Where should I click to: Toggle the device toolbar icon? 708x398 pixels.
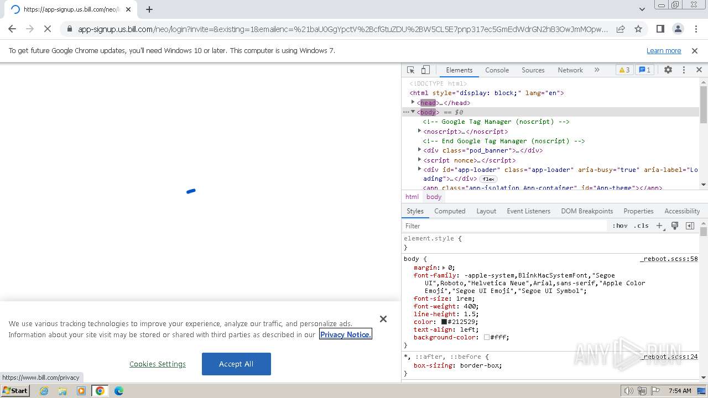[425, 70]
